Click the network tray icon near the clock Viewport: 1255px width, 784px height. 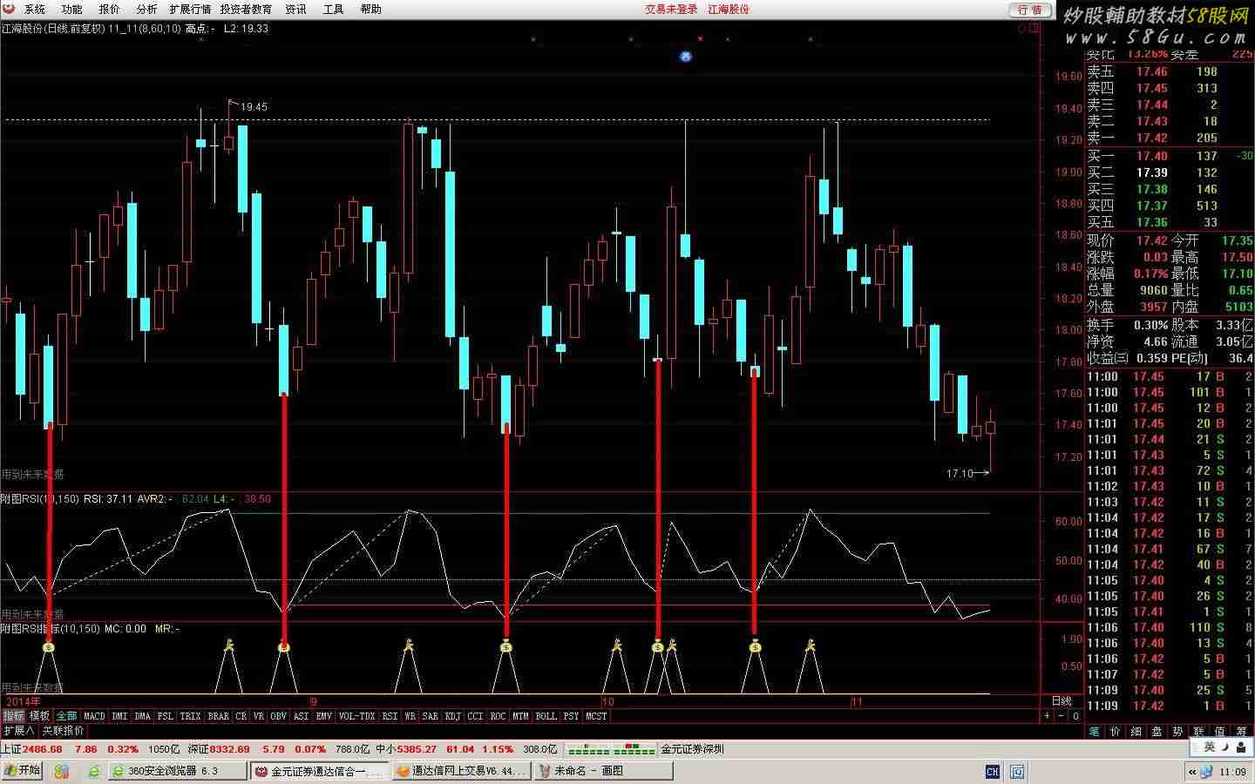1206,771
